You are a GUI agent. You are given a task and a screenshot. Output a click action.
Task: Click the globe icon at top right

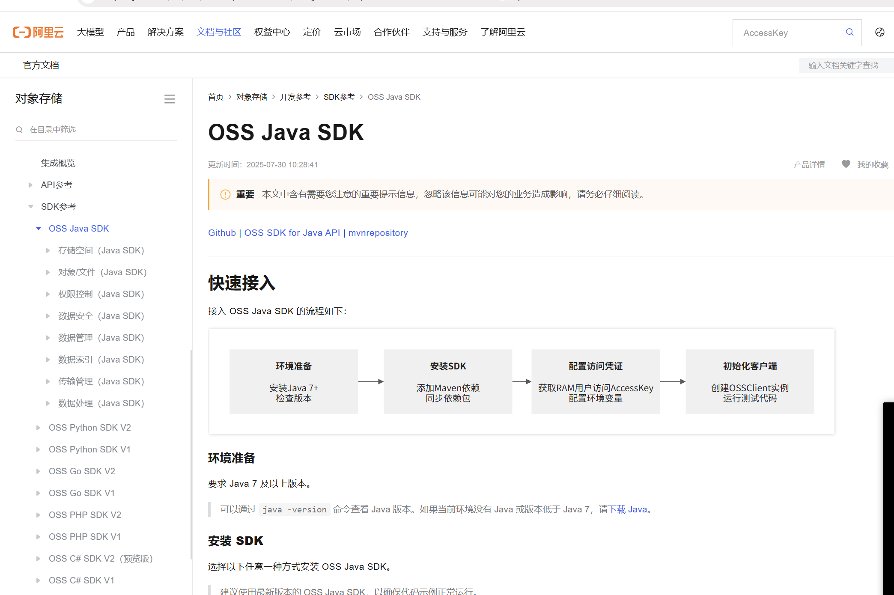pos(880,32)
